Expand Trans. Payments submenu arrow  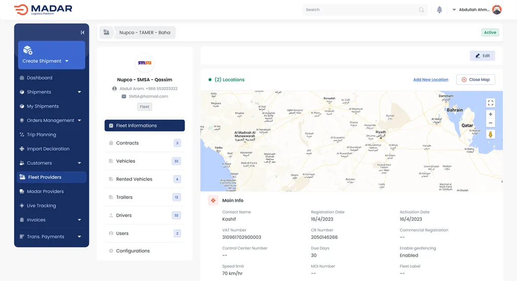click(80, 236)
